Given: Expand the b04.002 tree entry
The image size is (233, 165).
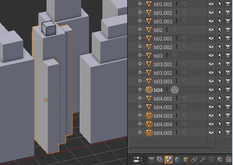Looking at the screenshot, I should [x=140, y=107].
